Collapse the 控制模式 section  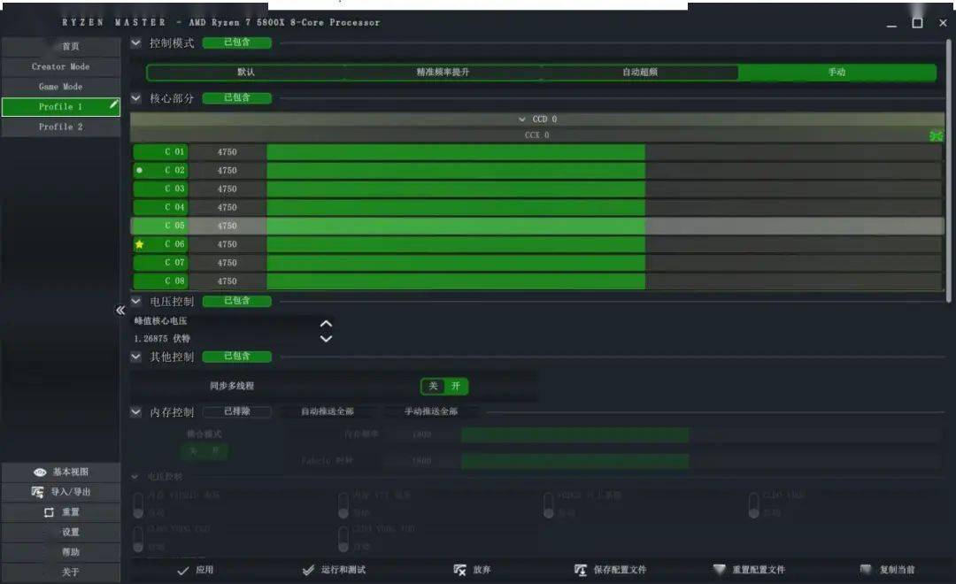pos(136,42)
